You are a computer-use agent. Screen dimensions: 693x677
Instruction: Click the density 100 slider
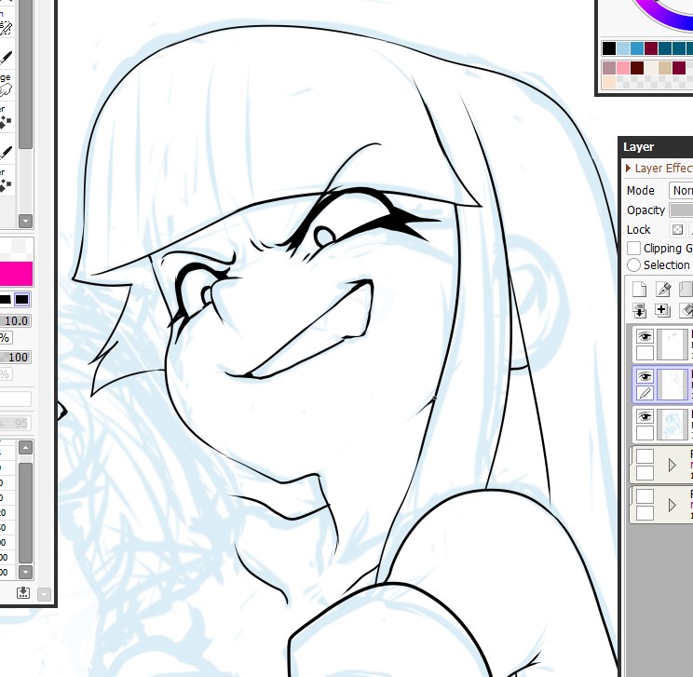point(15,357)
